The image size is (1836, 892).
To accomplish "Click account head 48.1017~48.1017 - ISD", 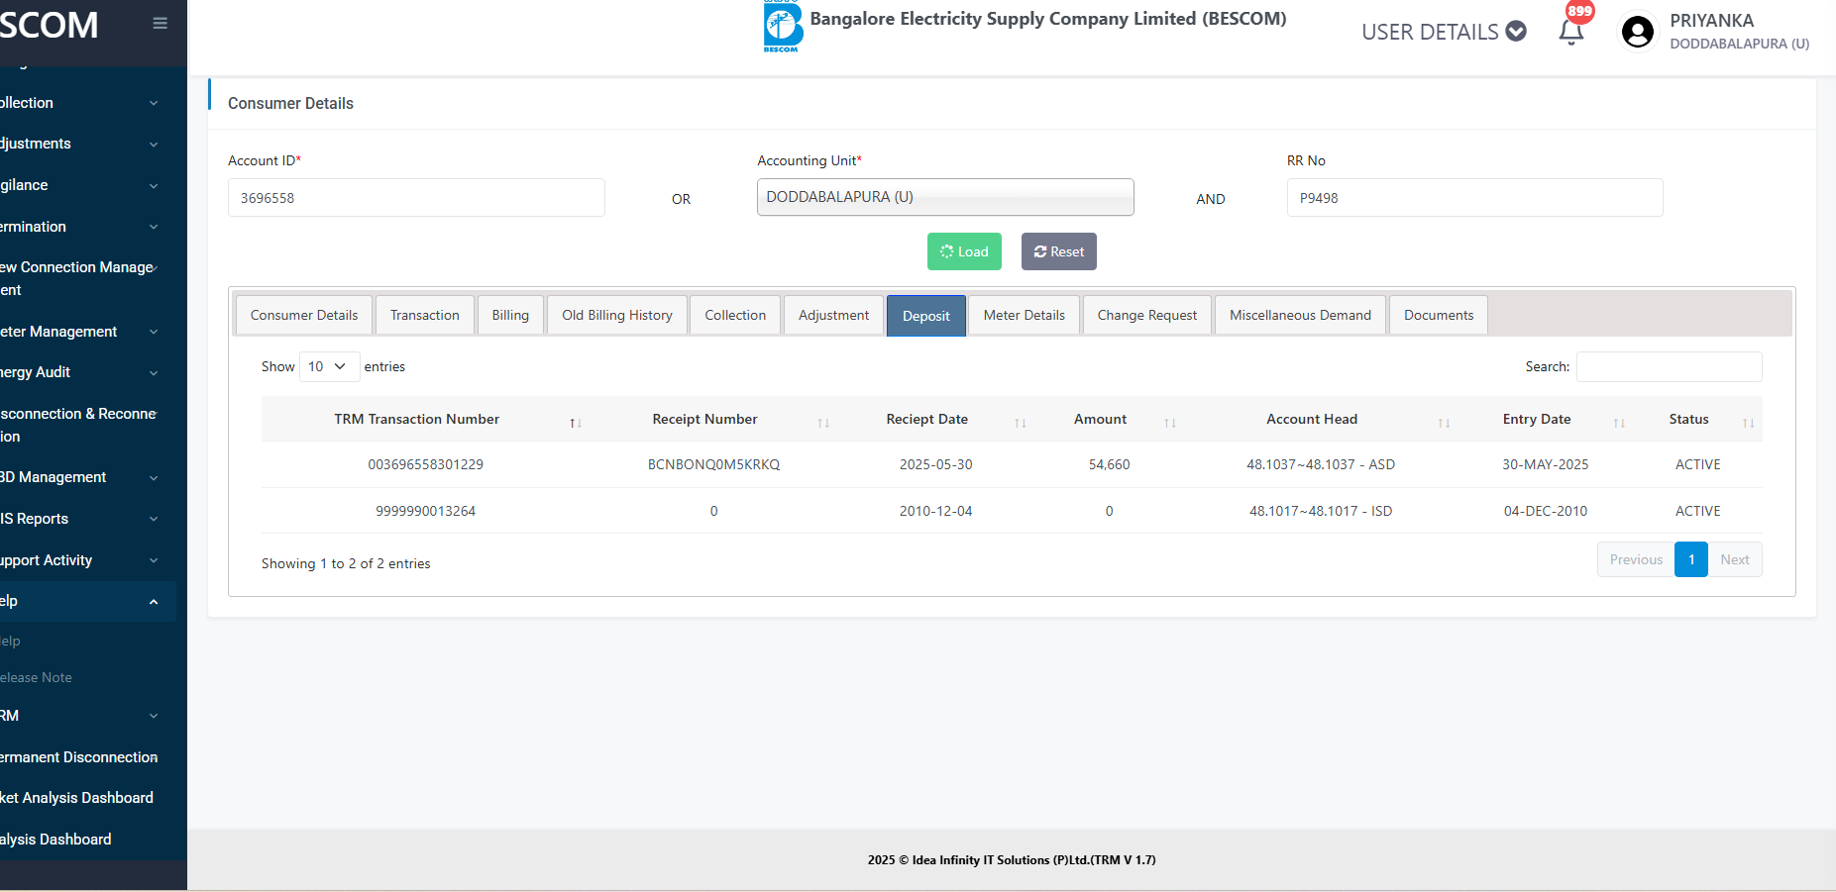I will (x=1321, y=511).
